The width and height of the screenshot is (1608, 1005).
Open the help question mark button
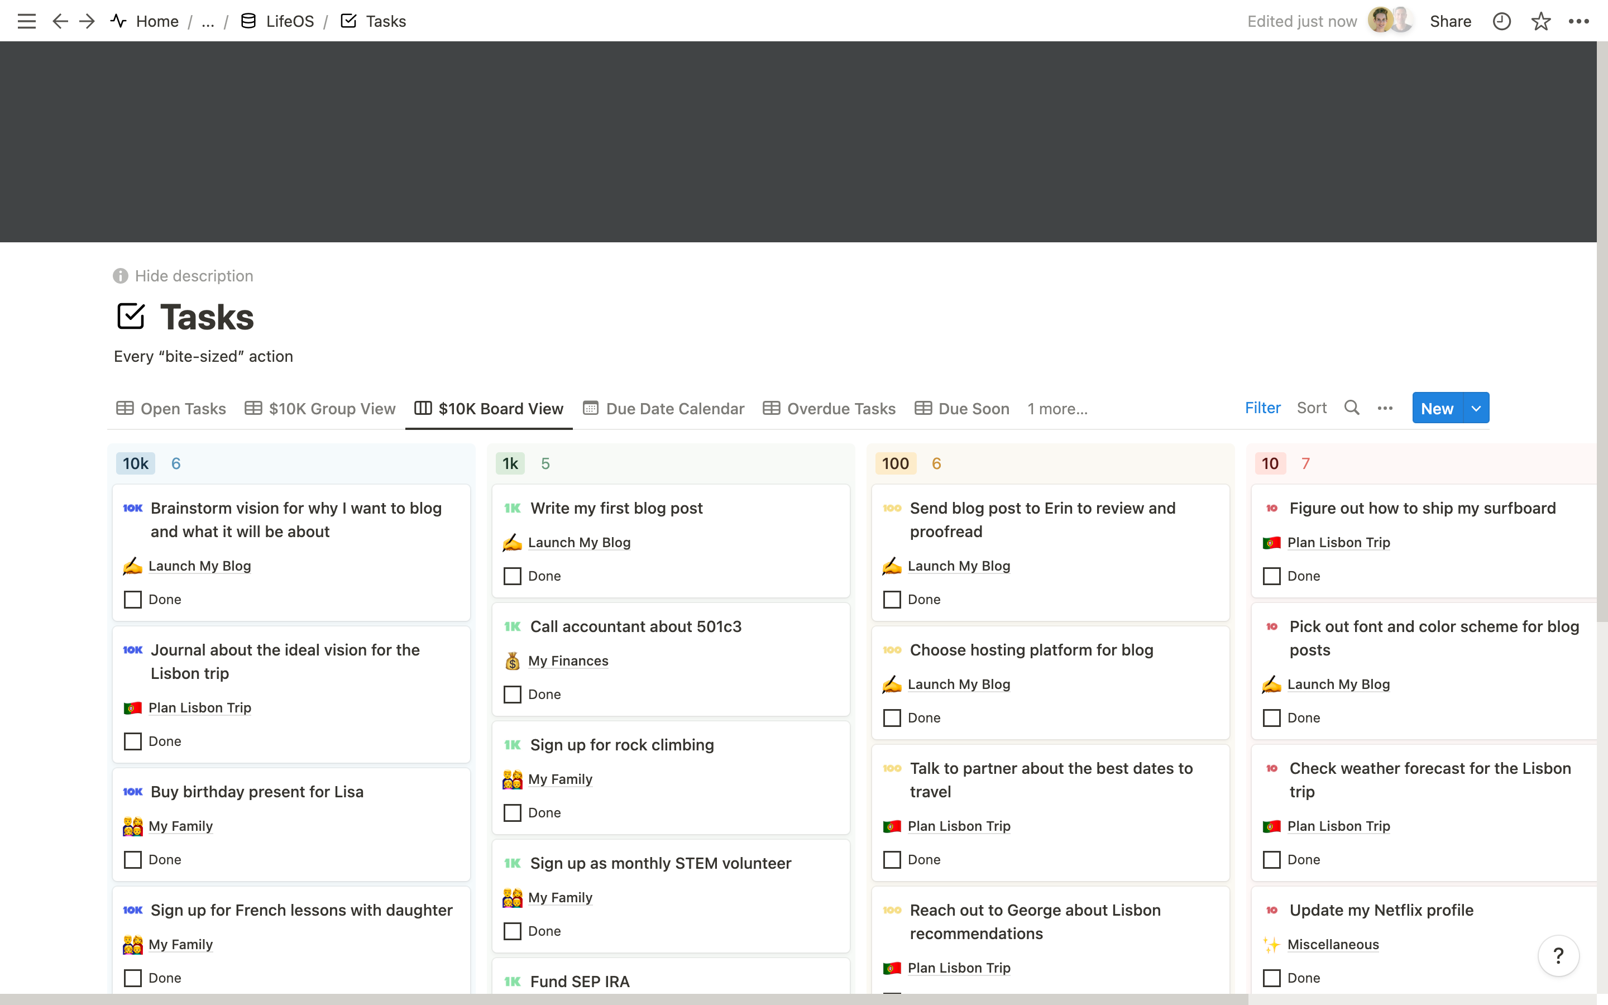1558,956
